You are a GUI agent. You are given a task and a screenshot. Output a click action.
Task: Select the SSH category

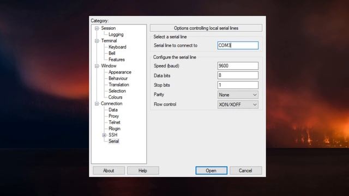[x=113, y=135]
